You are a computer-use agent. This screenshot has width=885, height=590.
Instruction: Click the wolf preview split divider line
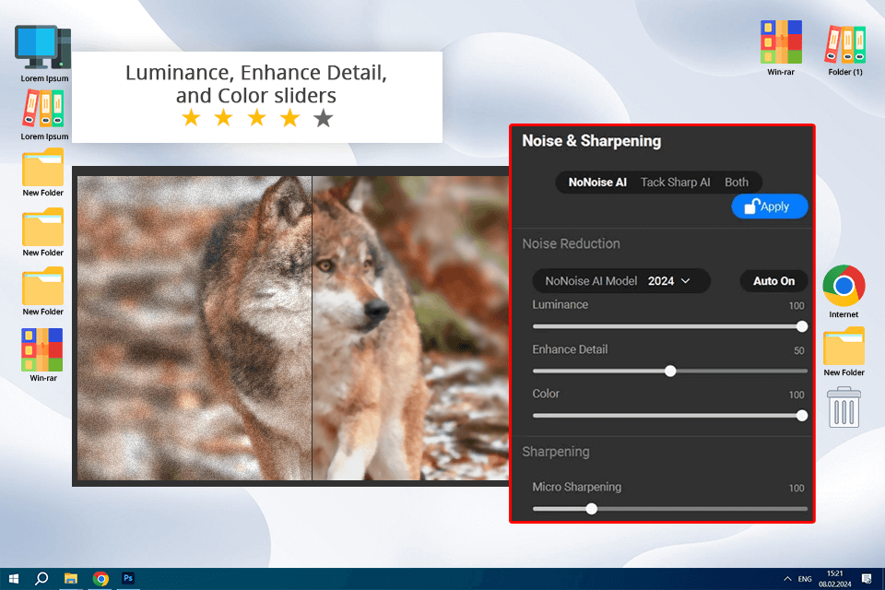(312, 327)
